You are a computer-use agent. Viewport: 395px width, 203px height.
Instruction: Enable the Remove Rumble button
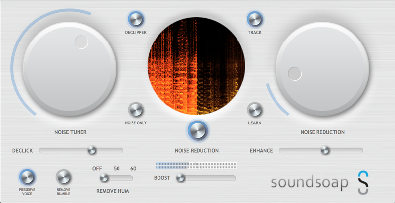[x=63, y=177]
